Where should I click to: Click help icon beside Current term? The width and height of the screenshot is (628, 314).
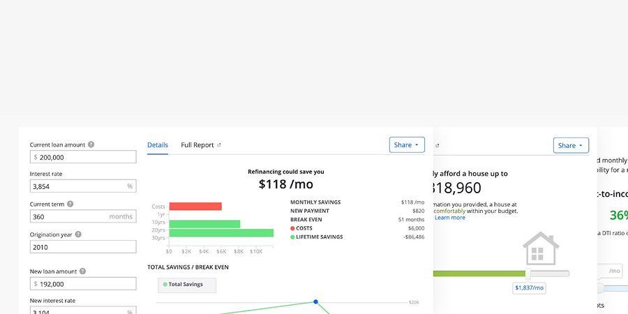70,204
